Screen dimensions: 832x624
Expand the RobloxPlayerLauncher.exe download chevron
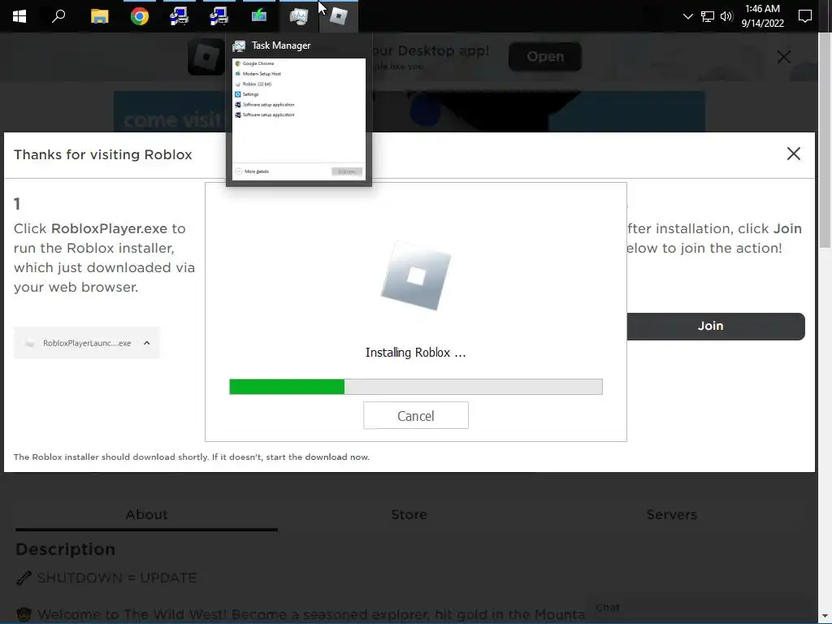pyautogui.click(x=147, y=343)
